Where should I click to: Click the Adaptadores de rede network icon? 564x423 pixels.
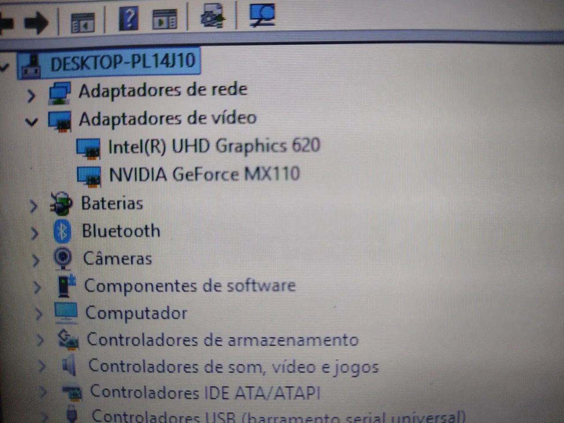(x=59, y=93)
